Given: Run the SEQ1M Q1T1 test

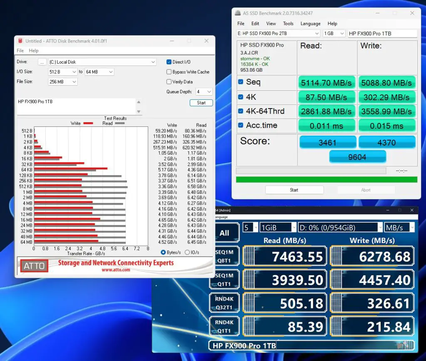Looking at the screenshot, I should 224,279.
